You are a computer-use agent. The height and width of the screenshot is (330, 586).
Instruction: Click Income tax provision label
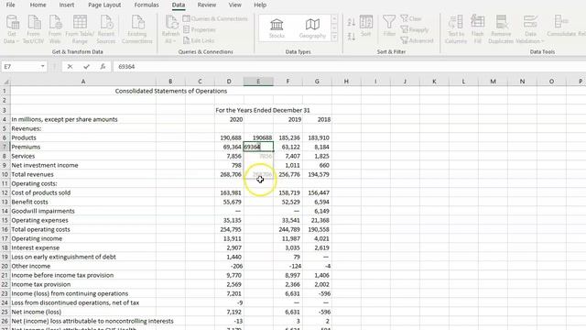pyautogui.click(x=40, y=284)
